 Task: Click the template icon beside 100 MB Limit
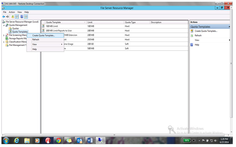pos(43,26)
